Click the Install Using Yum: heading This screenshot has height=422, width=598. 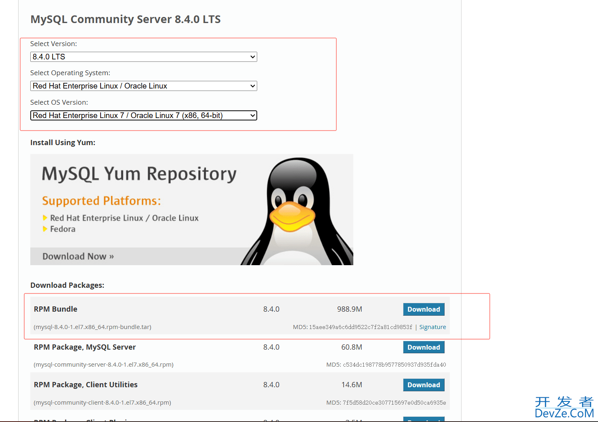click(x=63, y=143)
